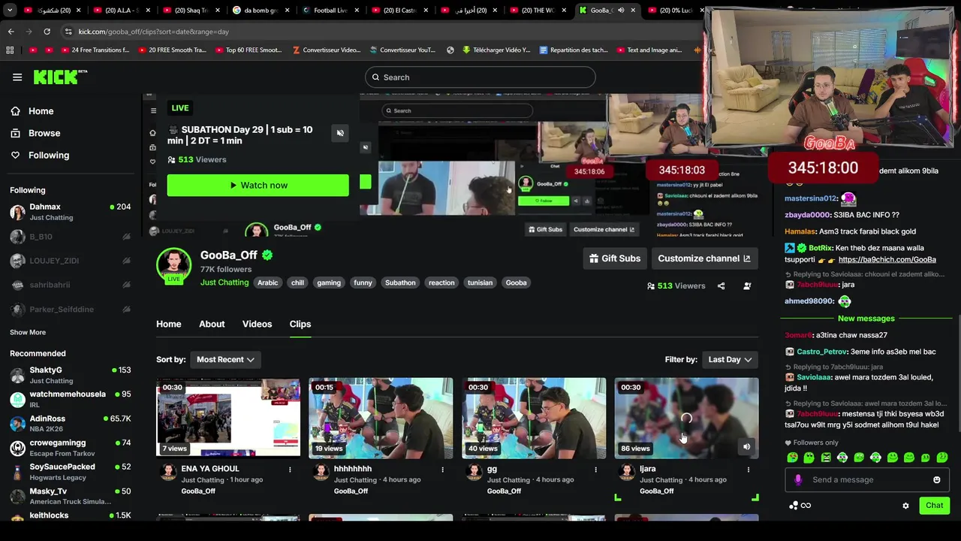Go to Home in sidebar
This screenshot has width=961, height=541.
tap(41, 111)
